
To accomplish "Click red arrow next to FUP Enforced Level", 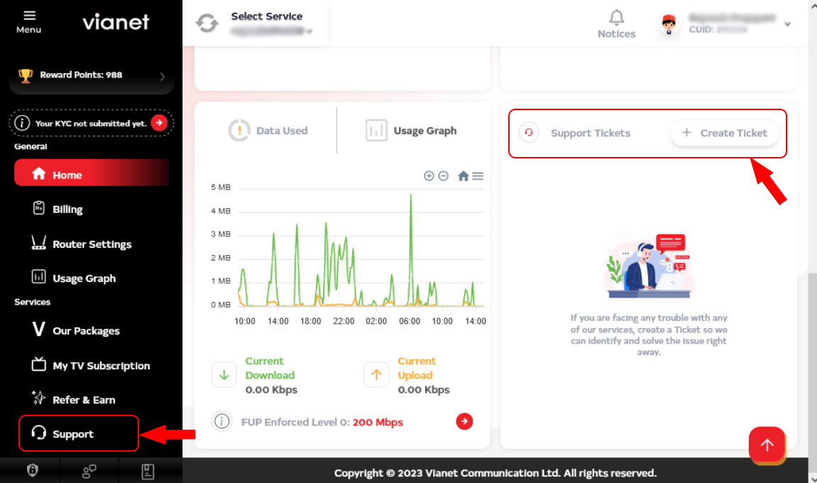I will point(464,422).
